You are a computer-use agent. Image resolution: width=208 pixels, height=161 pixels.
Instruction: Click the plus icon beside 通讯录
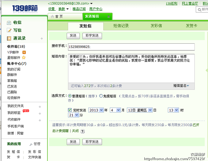(42, 38)
